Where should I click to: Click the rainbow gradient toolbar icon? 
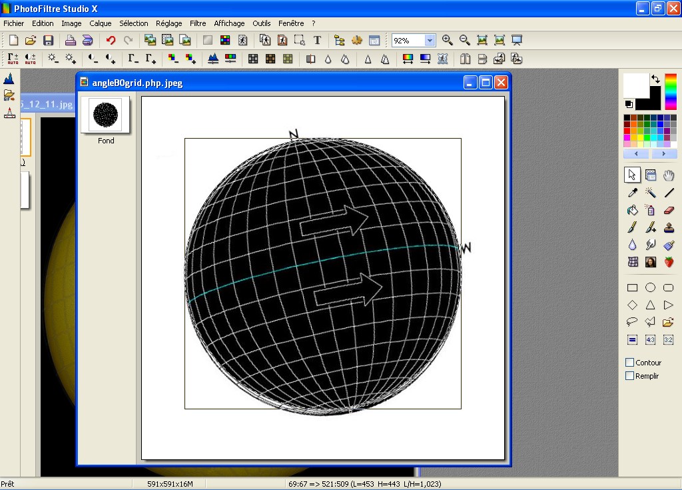click(x=408, y=59)
